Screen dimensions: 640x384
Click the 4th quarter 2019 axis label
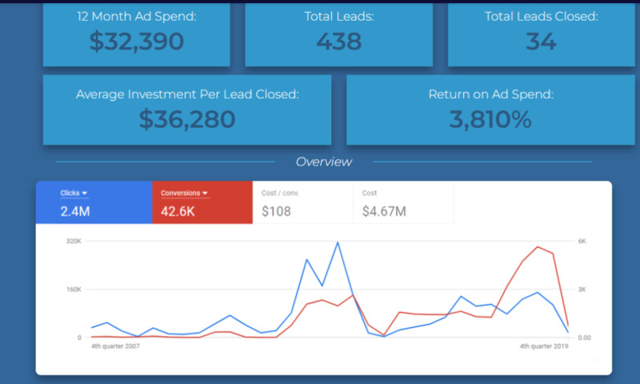click(542, 346)
